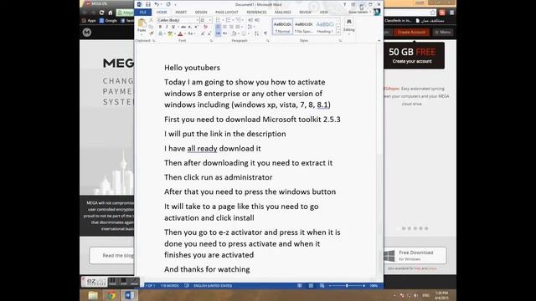Click the Chrome reload icon

click(x=101, y=13)
